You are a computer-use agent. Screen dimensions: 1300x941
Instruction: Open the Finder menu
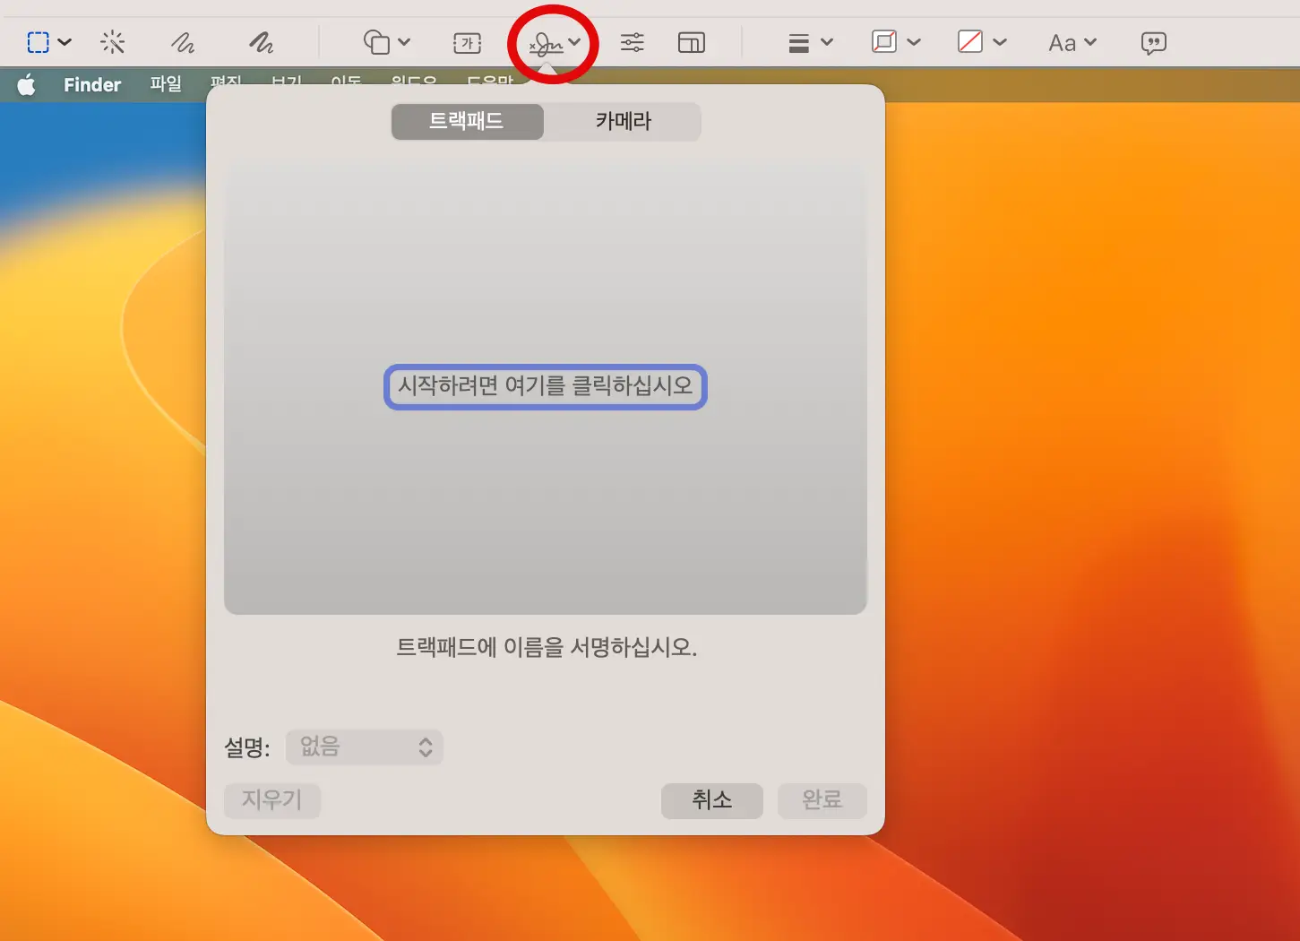coord(92,85)
